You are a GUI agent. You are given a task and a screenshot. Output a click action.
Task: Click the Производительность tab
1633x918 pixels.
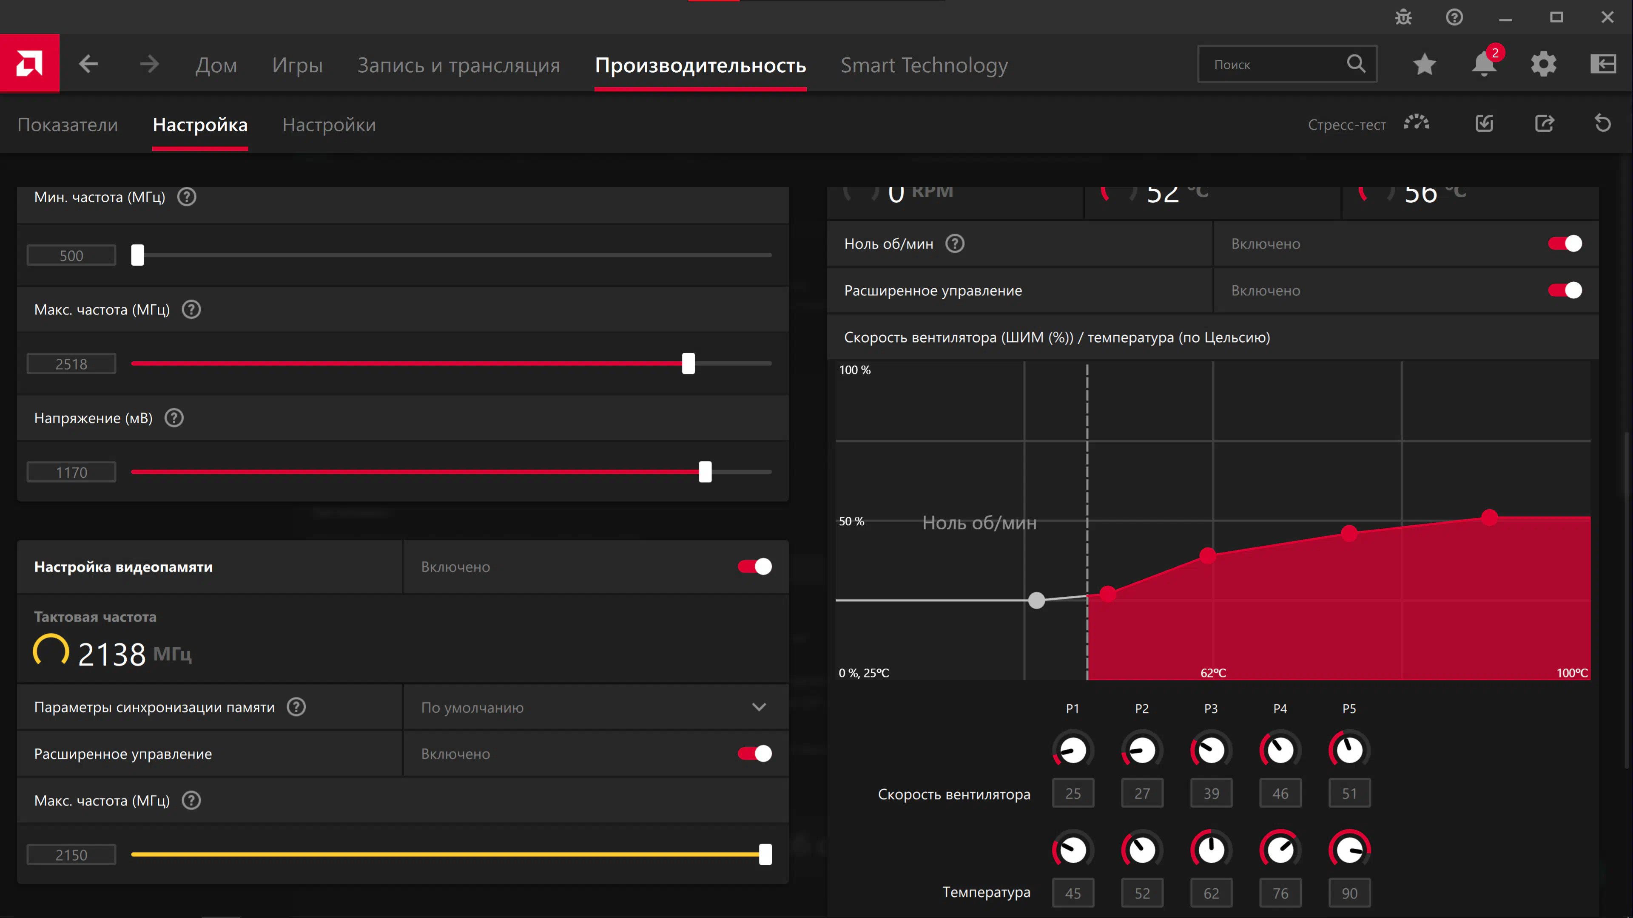(700, 65)
